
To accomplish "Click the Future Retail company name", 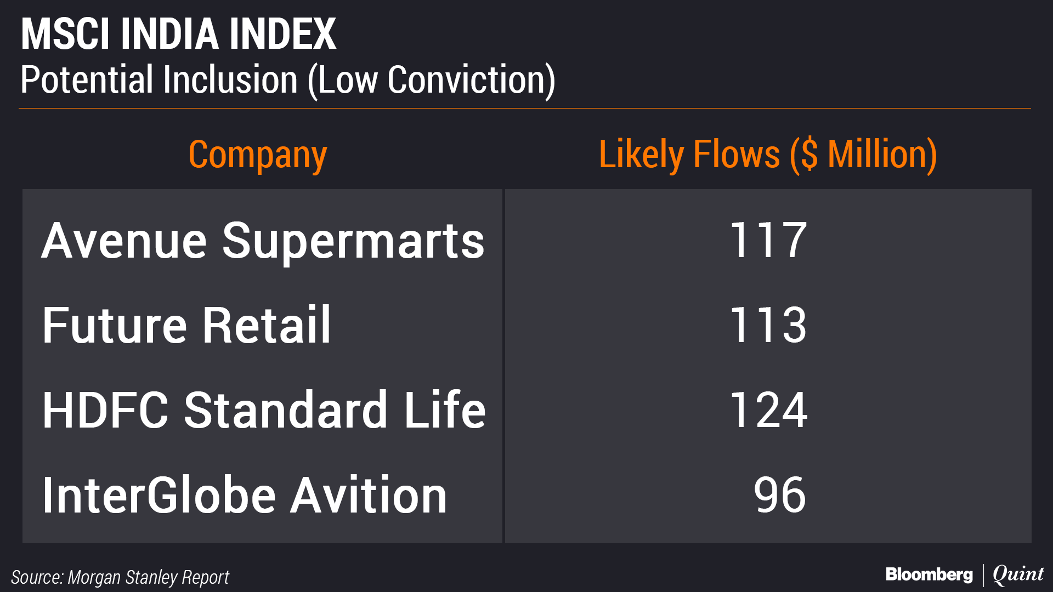I will (186, 325).
